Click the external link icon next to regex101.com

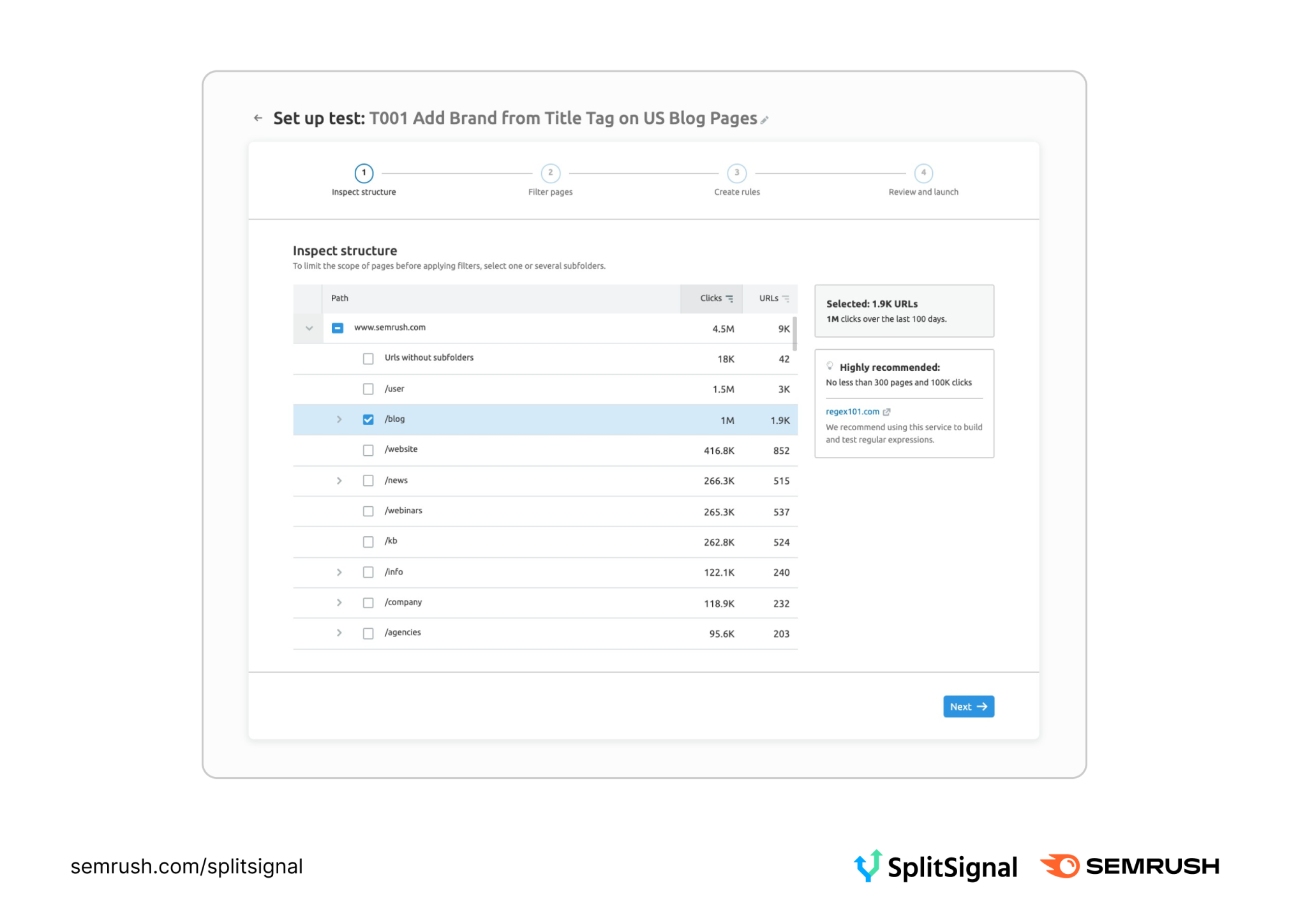(x=886, y=412)
